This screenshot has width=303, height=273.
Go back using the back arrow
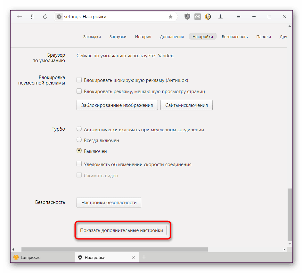tap(20, 17)
